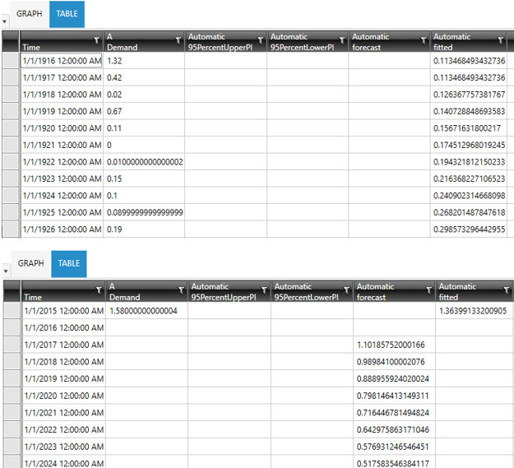Expand the small arrow beside the upper GRAPH tab

6,21
